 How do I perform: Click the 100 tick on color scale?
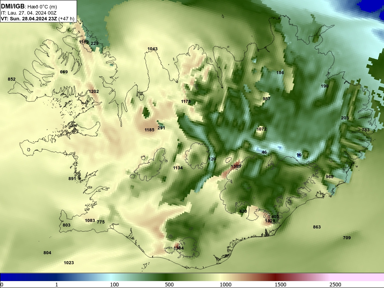114,285
